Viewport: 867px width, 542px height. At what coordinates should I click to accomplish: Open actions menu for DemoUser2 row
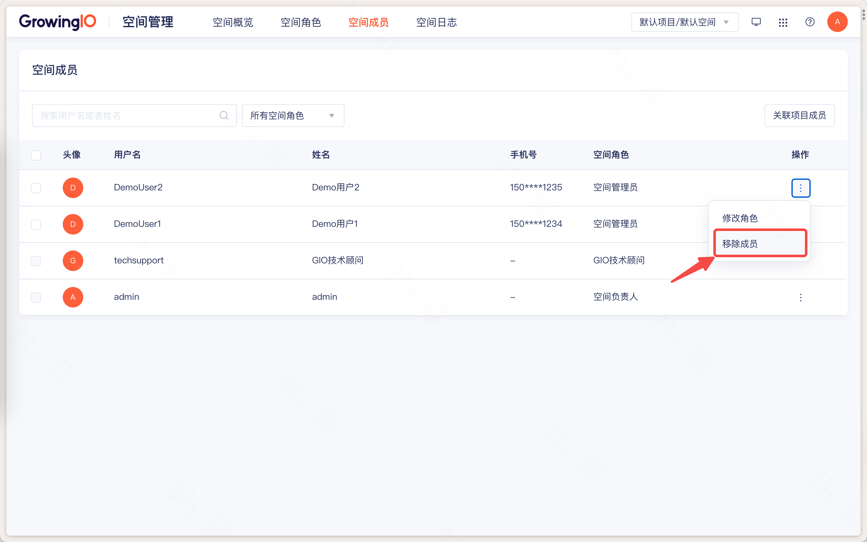[x=801, y=188]
